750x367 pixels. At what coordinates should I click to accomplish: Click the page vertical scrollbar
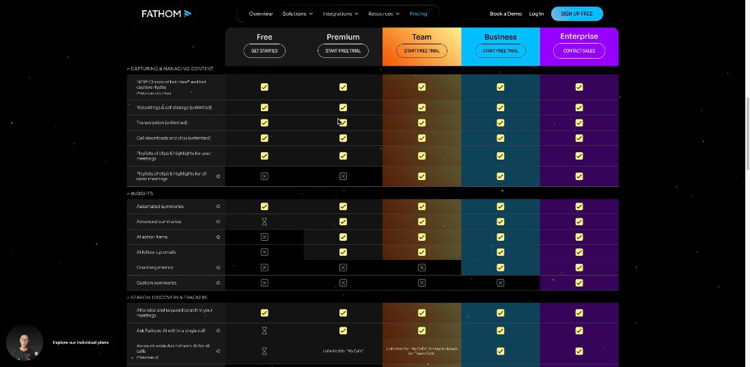tap(747, 134)
